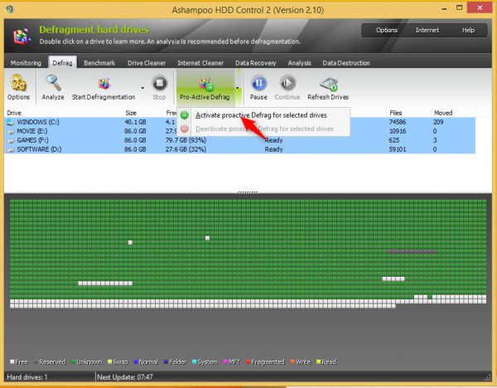This screenshot has width=497, height=388.
Task: Click the Write legend orange swatch
Action: pyautogui.click(x=292, y=362)
